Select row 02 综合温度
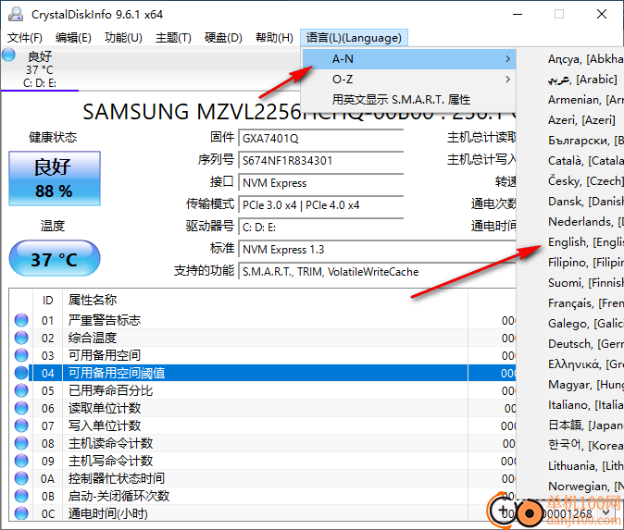Screen dimensions: 624x530 [263, 338]
